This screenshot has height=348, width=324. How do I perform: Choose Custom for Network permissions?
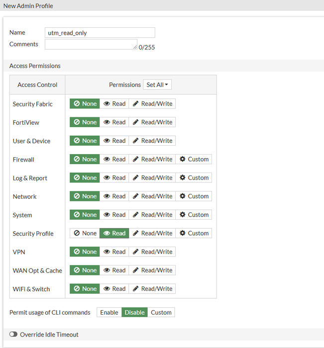pyautogui.click(x=194, y=196)
